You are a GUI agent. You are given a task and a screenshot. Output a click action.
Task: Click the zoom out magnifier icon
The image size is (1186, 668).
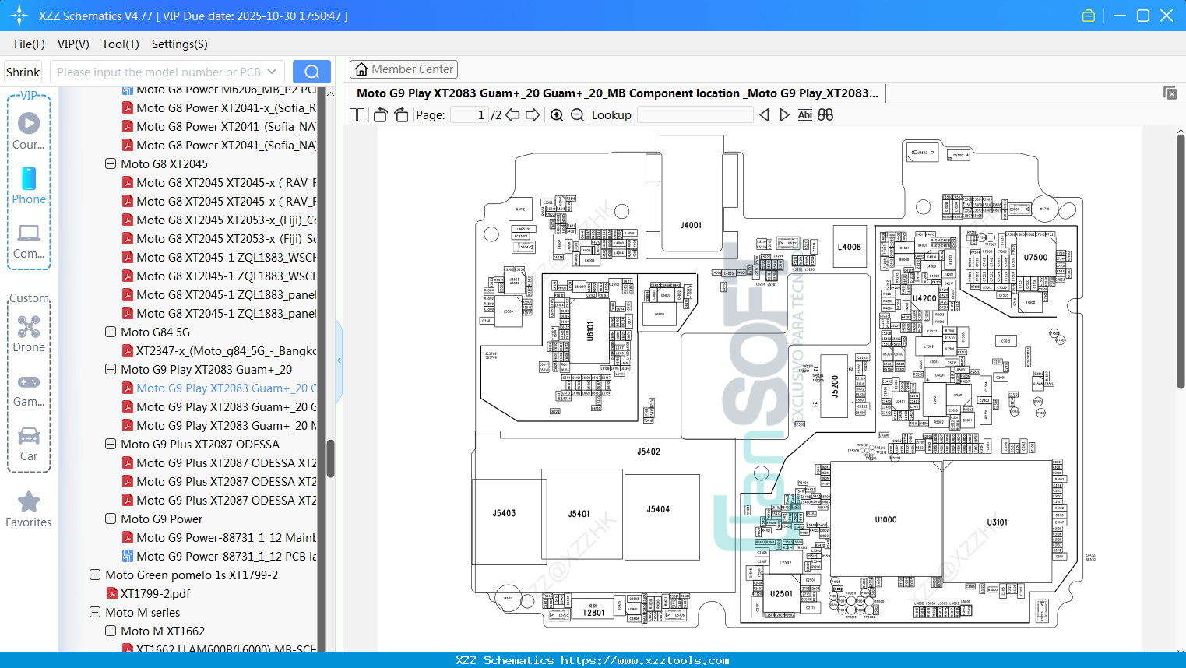[x=577, y=114]
